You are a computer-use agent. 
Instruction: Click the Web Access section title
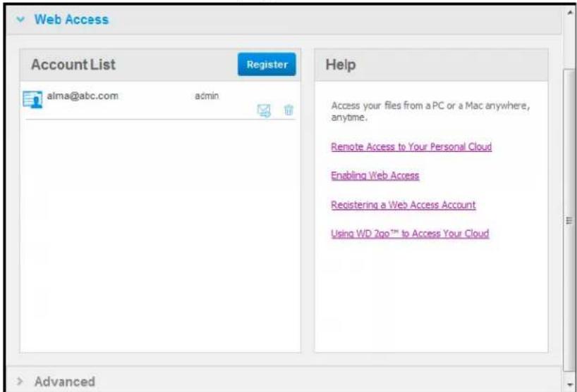[x=72, y=20]
